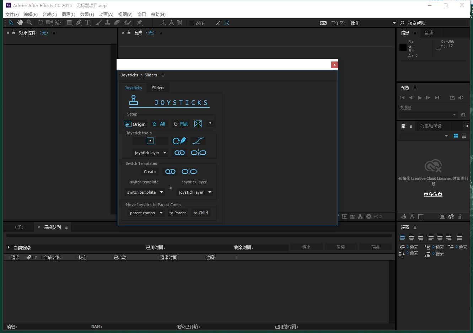Click link icon beside joystick layer dropdown
Image resolution: width=473 pixels, height=333 pixels.
[179, 153]
